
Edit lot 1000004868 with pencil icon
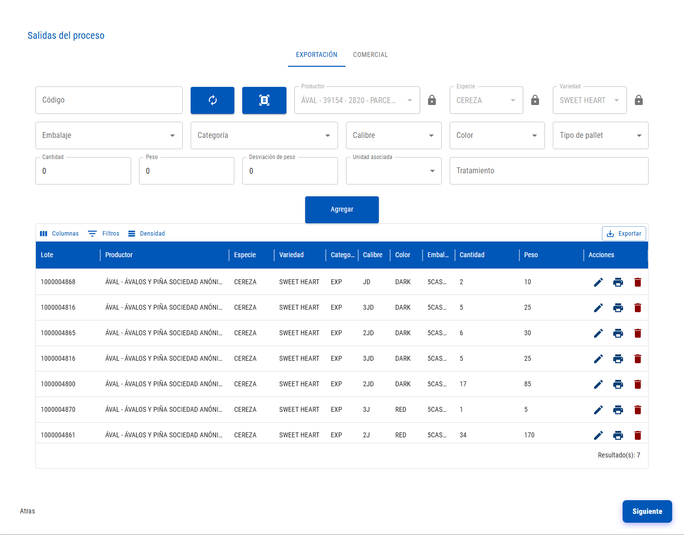[598, 282]
